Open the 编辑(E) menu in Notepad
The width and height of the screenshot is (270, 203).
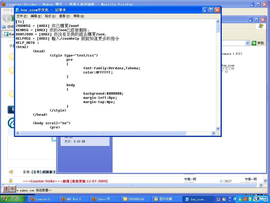tap(36, 16)
